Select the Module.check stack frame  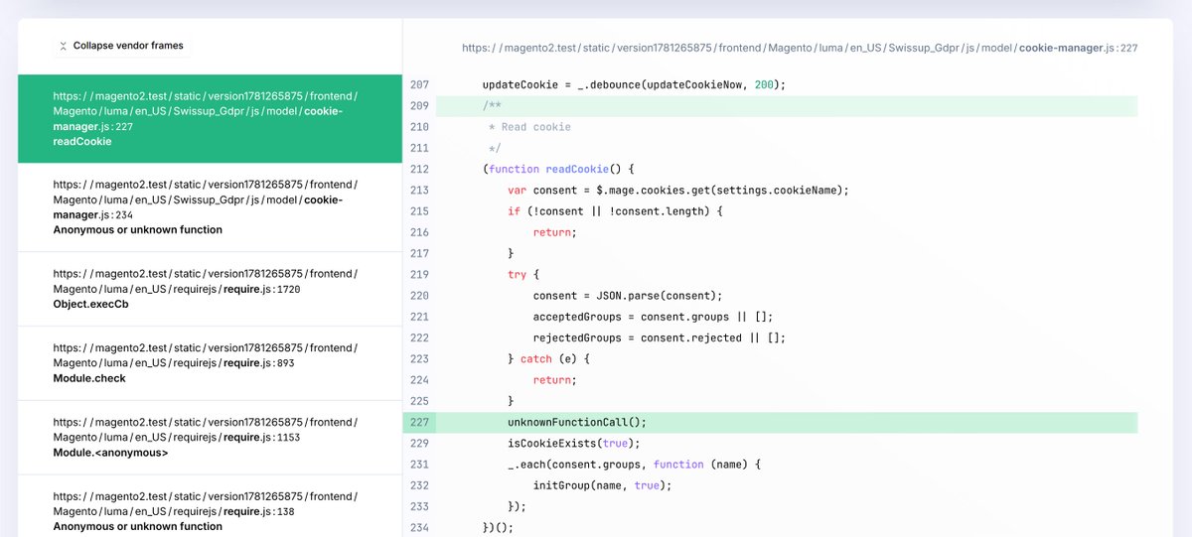click(x=210, y=363)
